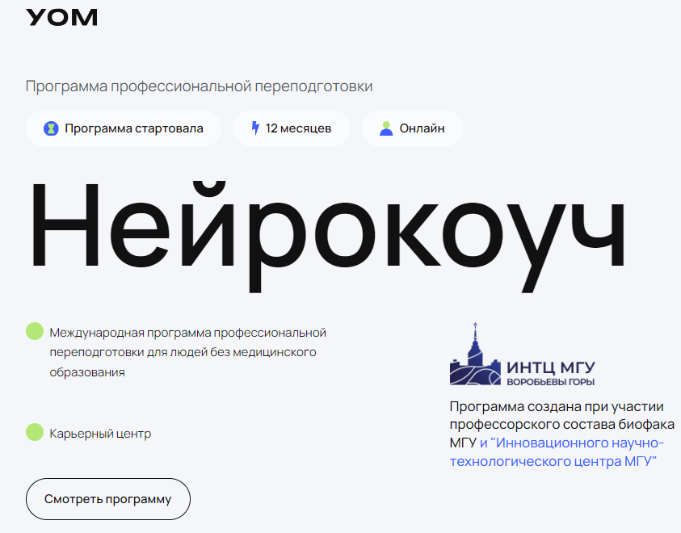This screenshot has height=533, width=681.
Task: Open the Смотреть программу button
Action: (108, 499)
